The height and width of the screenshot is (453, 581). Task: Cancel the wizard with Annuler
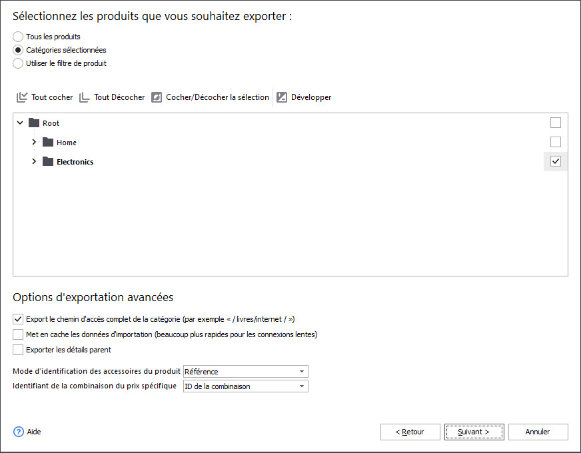point(538,432)
